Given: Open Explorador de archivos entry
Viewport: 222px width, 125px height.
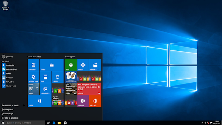Looking at the screenshot, I should pos(10,105).
